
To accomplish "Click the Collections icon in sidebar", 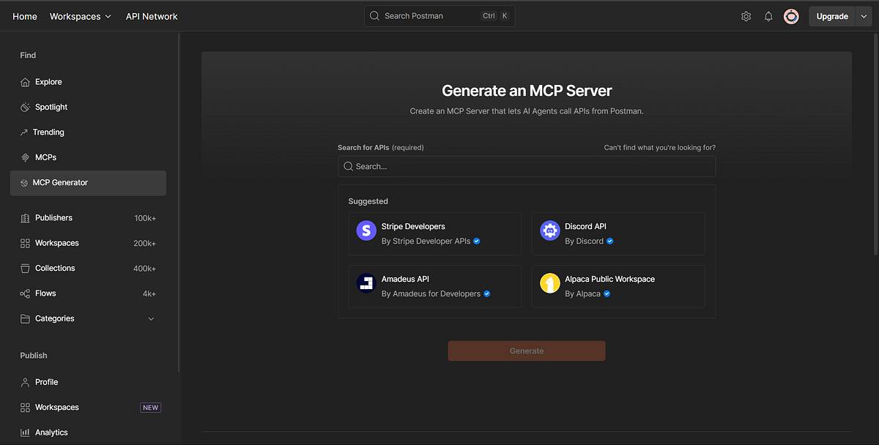I will click(x=24, y=268).
